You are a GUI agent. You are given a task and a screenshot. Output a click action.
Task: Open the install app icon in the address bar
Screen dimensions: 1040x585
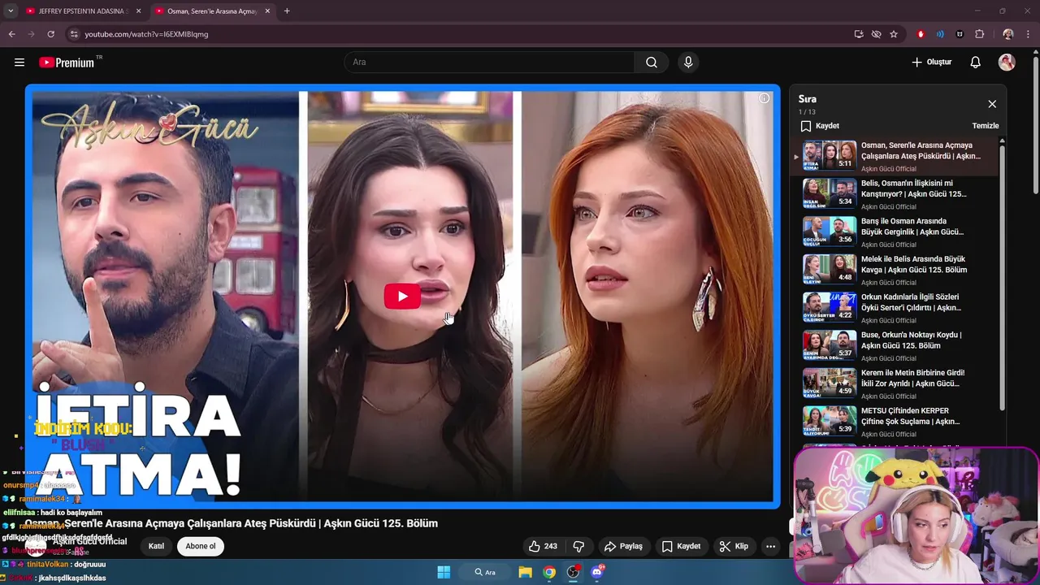pyautogui.click(x=859, y=34)
